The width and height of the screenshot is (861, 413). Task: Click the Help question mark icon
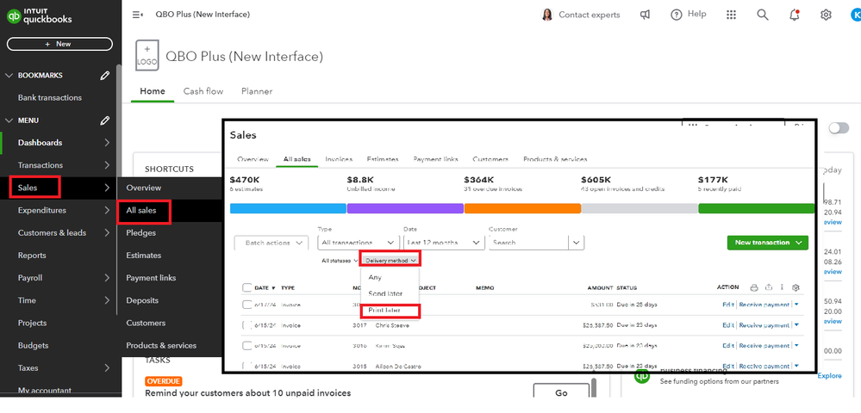676,15
